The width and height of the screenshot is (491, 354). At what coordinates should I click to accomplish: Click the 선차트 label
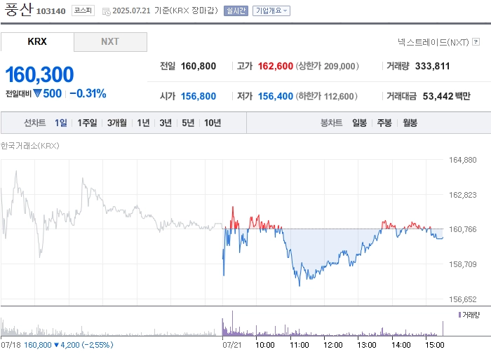[35, 123]
